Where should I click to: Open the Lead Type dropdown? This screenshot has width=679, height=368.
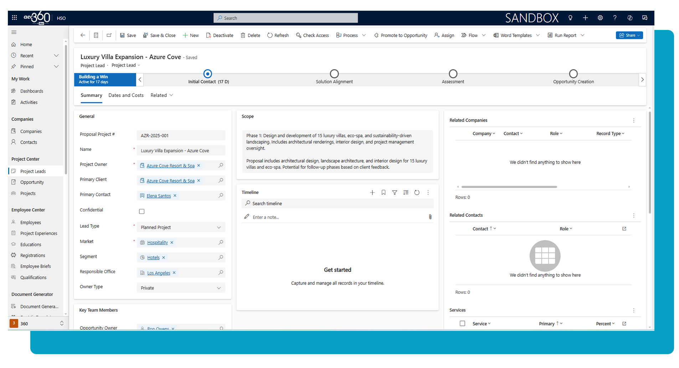(181, 228)
